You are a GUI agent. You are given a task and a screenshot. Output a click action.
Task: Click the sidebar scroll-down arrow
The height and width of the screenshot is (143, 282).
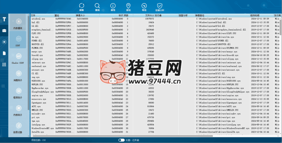[28, 136]
